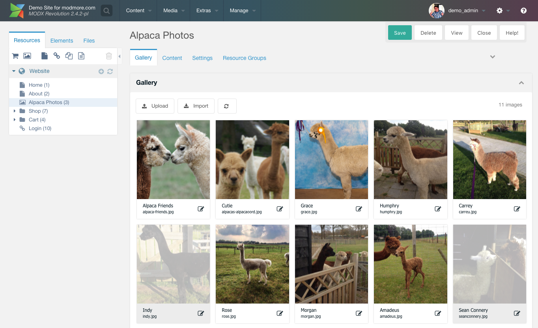Viewport: 538px width, 328px height.
Task: Open the Content tab of the resource
Action: 172,58
